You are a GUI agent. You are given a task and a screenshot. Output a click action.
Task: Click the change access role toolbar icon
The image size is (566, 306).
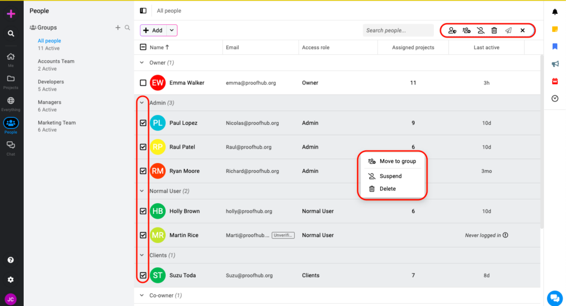click(453, 30)
